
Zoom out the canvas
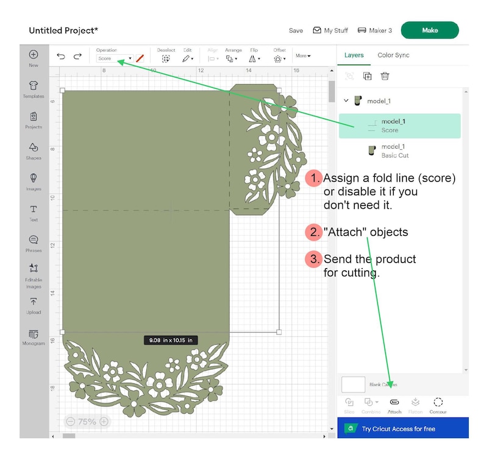tap(71, 421)
